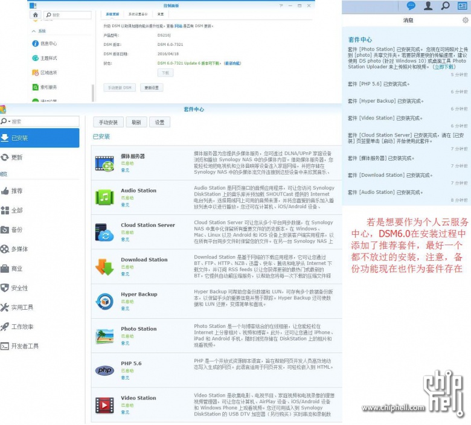Click the Package Center search field
The image size is (471, 425).
click(x=45, y=121)
